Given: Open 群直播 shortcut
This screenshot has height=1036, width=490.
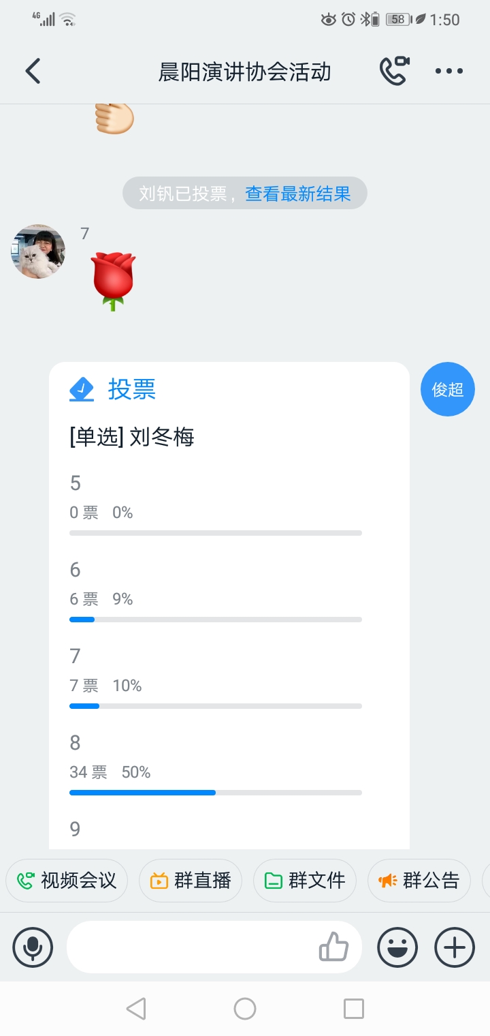Looking at the screenshot, I should click(x=191, y=881).
